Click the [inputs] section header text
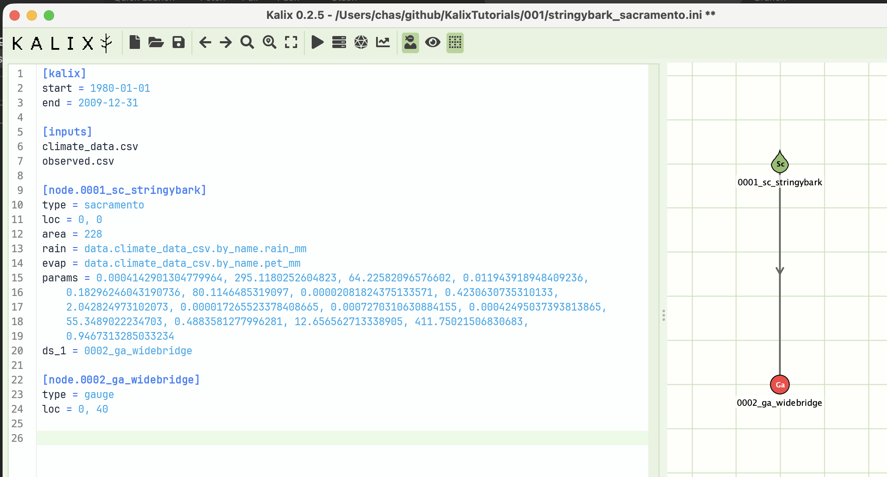The width and height of the screenshot is (887, 477). click(x=67, y=132)
